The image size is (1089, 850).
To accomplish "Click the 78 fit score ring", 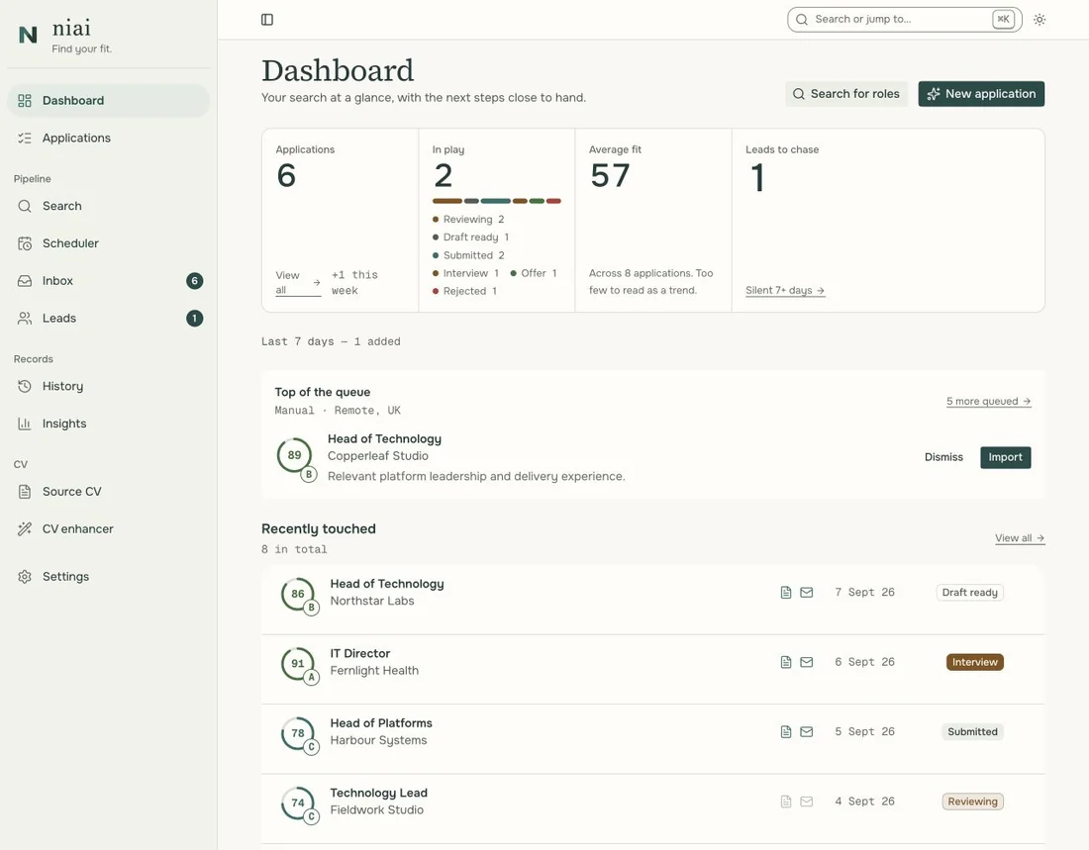I will click(x=298, y=733).
